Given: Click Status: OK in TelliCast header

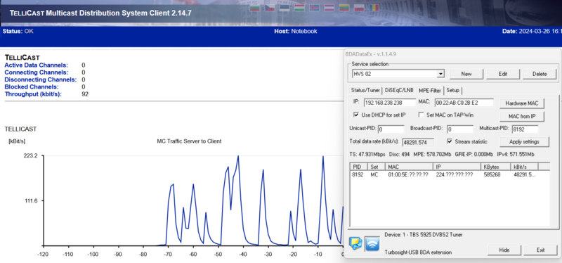Looking at the screenshot, I should click(x=18, y=31).
